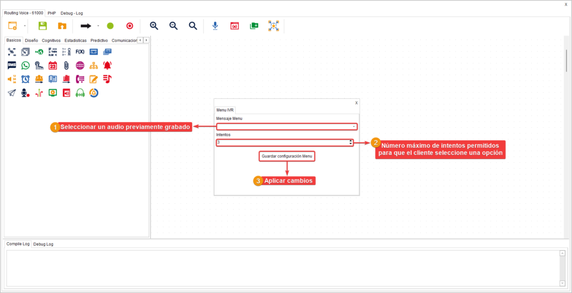
Task: Click Guardar configuración Menu button
Action: pyautogui.click(x=287, y=156)
